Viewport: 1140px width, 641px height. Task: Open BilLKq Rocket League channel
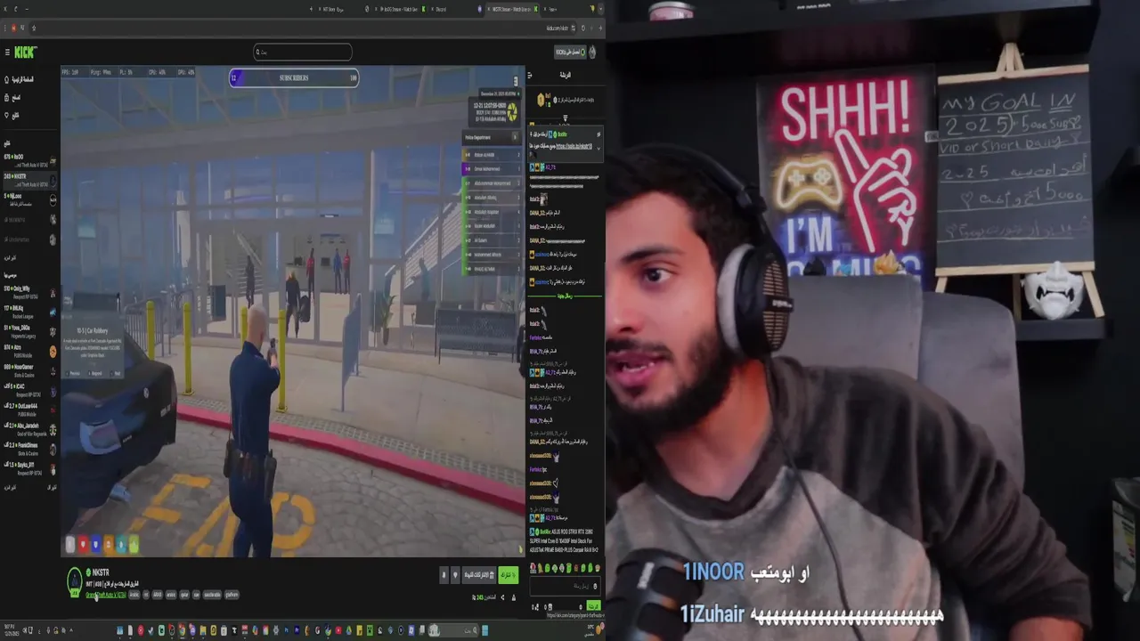(30, 311)
